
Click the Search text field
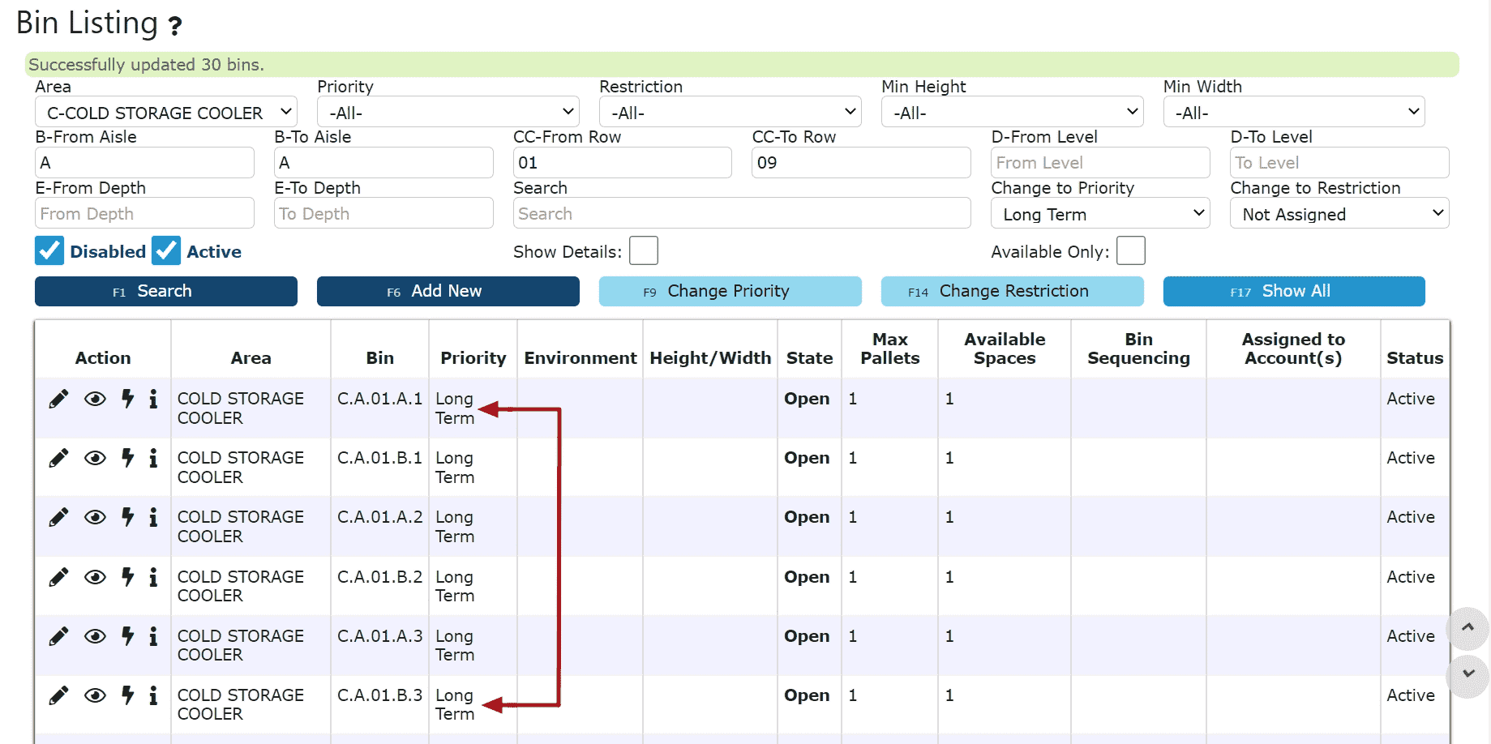coord(742,213)
